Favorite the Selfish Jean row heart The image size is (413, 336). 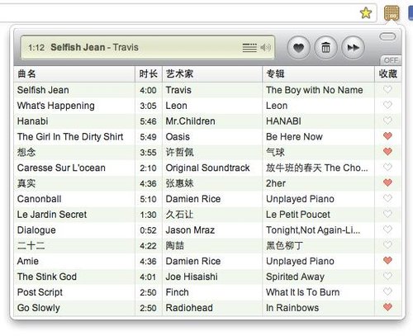click(x=387, y=89)
